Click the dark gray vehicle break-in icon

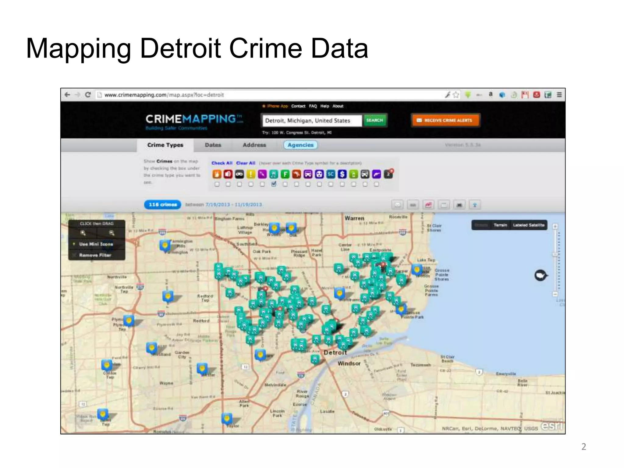[365, 174]
